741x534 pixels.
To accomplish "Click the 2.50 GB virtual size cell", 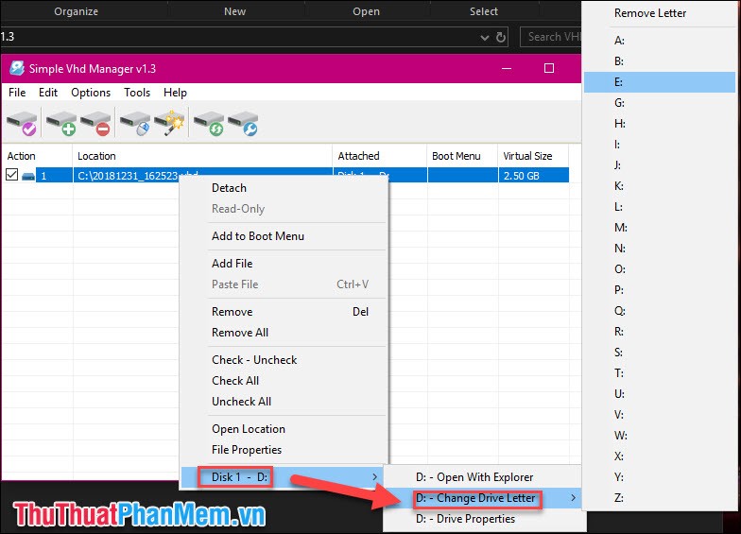I will click(533, 176).
